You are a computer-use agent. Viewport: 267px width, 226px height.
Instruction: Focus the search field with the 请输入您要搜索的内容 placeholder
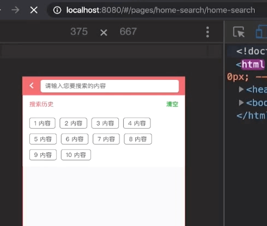click(x=110, y=86)
